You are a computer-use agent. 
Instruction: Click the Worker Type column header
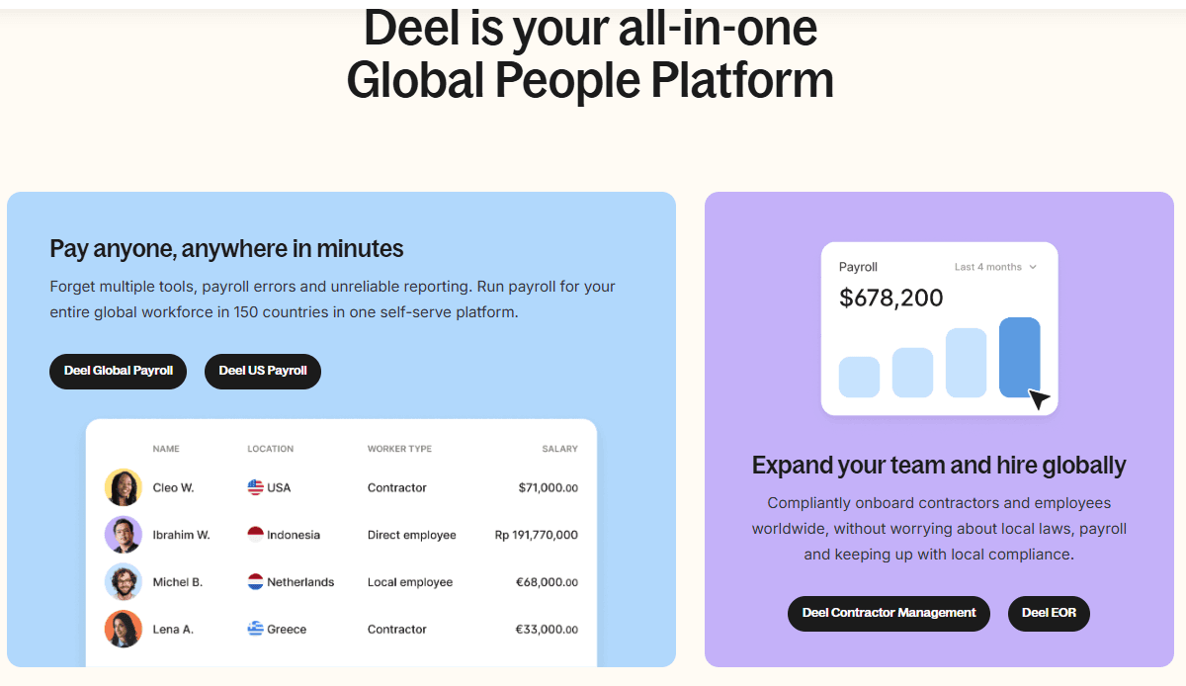click(x=399, y=449)
